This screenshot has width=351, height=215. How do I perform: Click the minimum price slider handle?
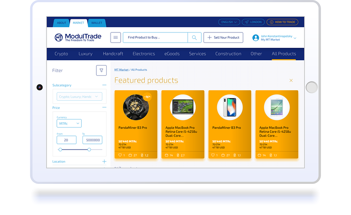coord(60,149)
